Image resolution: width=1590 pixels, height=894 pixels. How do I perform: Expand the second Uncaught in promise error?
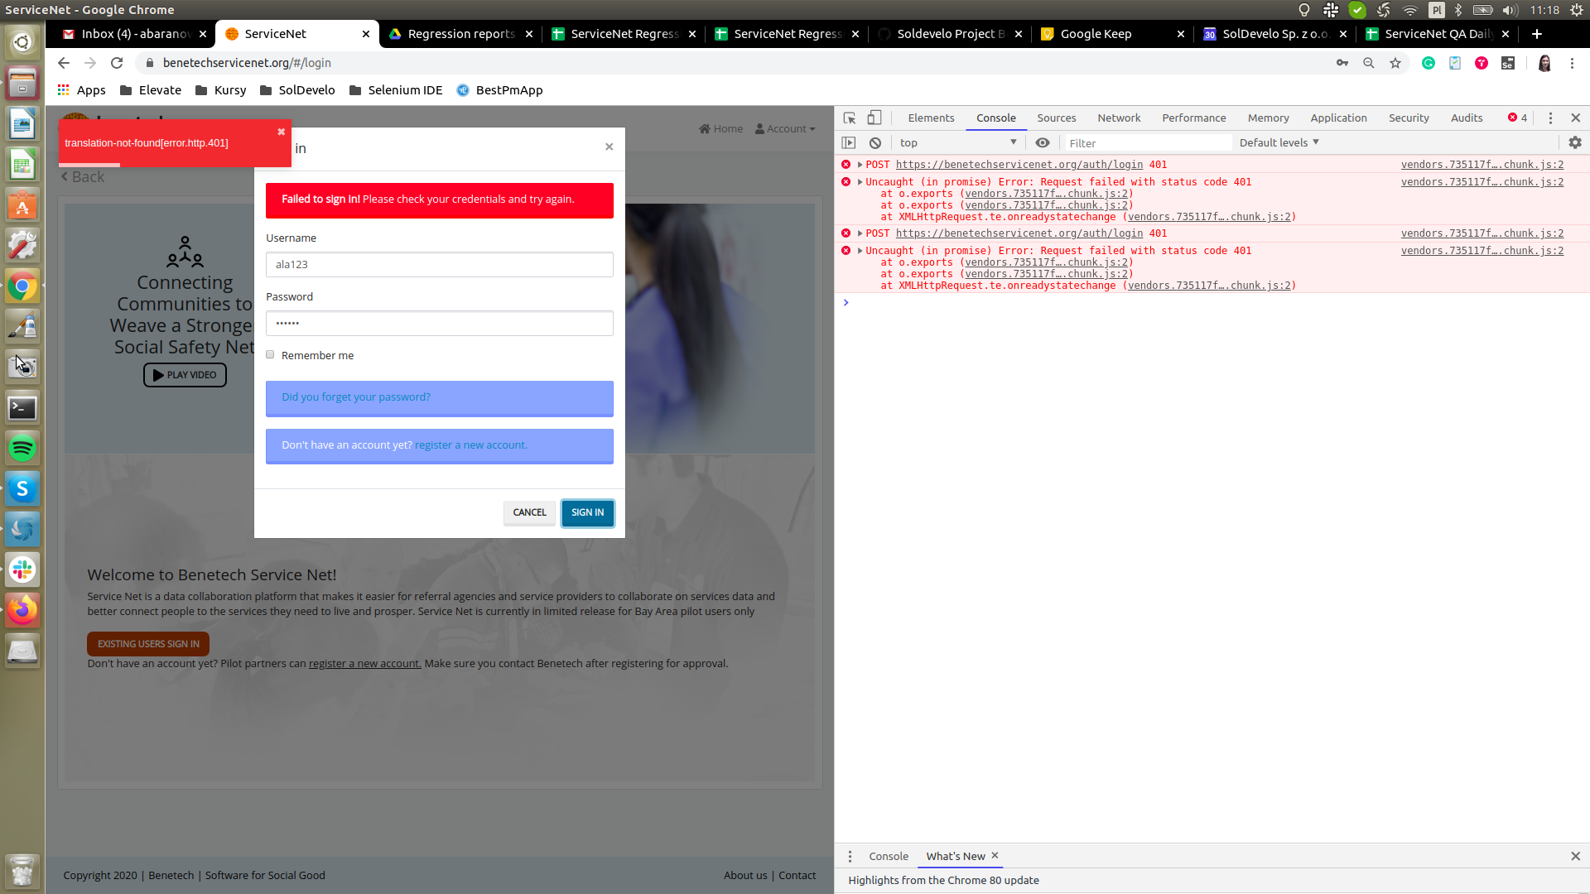coord(860,251)
